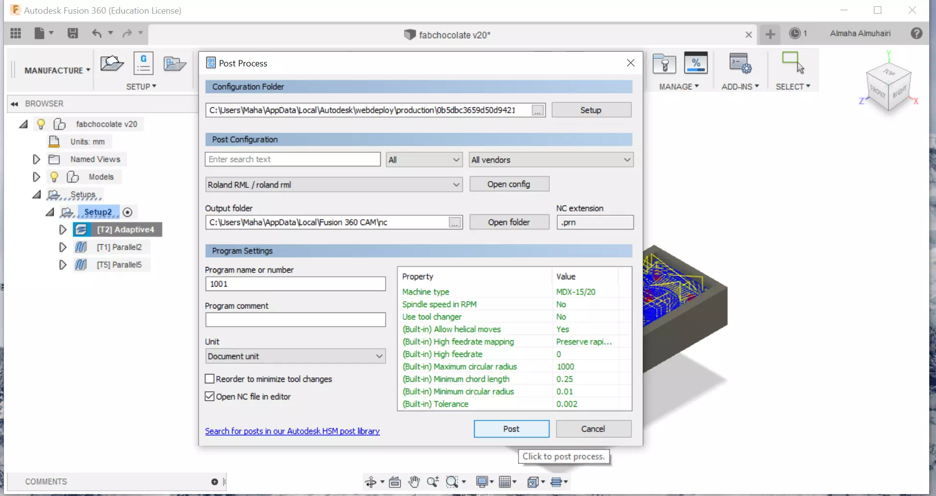Open the SETUP menu
The width and height of the screenshot is (936, 496).
[141, 86]
